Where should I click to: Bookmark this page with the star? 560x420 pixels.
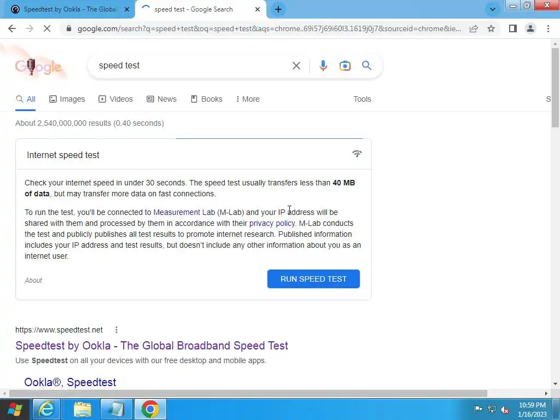click(491, 28)
